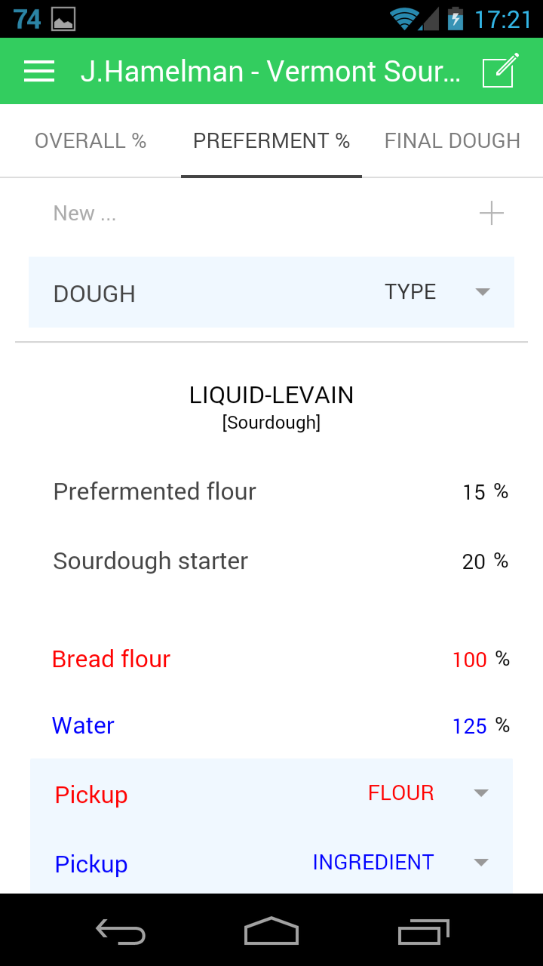The width and height of the screenshot is (543, 966).
Task: Tap the Water ingredient label
Action: (x=83, y=725)
